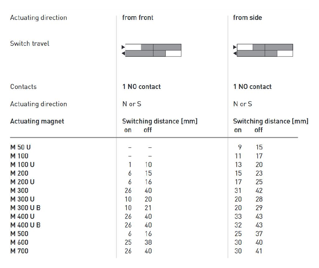Select the "Contacts" row label
This screenshot has height=268, width=319.
(23, 87)
